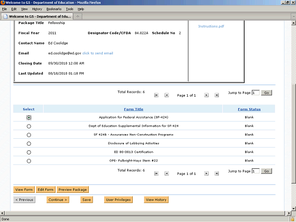Click 'ED 80-0013 Certification' form title text
This screenshot has width=296, height=222.
point(134,152)
